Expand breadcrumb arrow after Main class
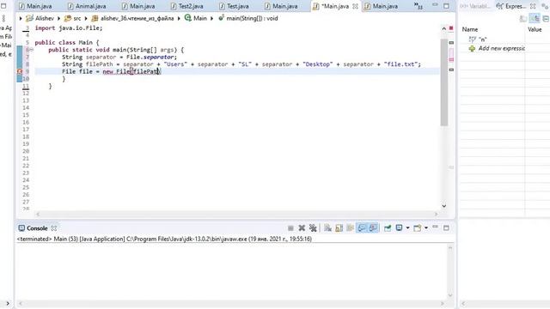Screen dimensions: 550x309 click(x=212, y=18)
